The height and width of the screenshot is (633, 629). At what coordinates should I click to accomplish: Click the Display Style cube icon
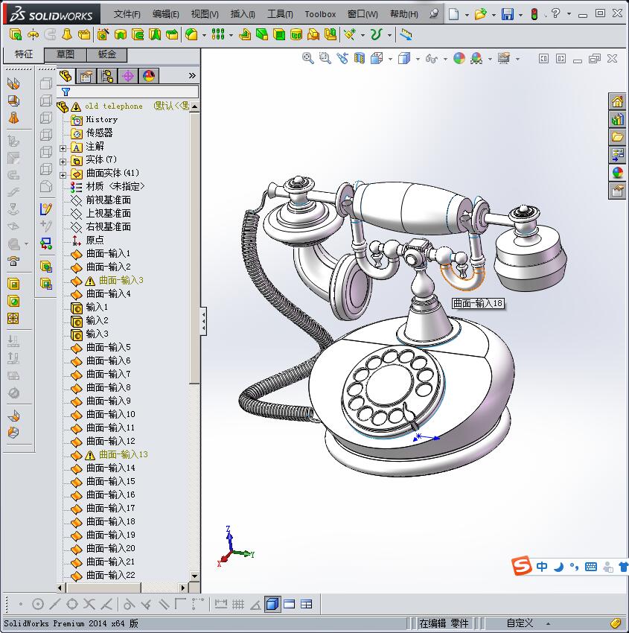pyautogui.click(x=404, y=59)
